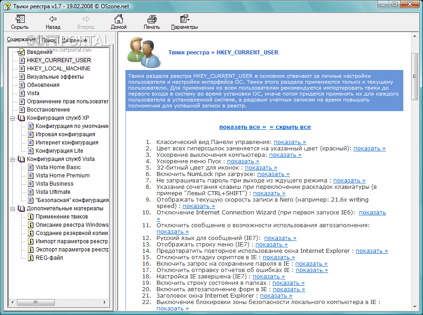Click the «скрыть все» link
The image size is (423, 315).
290,127
